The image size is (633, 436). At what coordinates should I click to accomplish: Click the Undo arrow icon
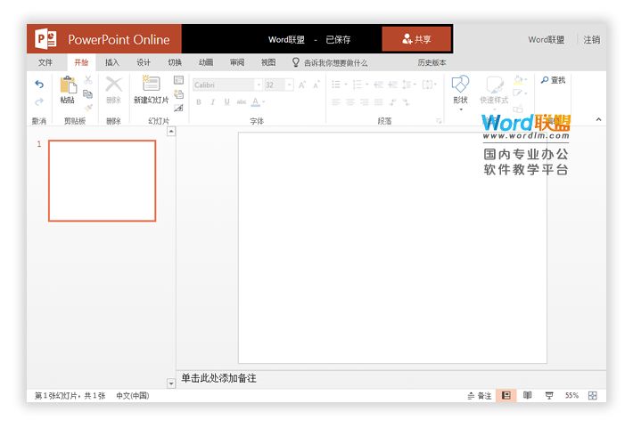pyautogui.click(x=39, y=85)
